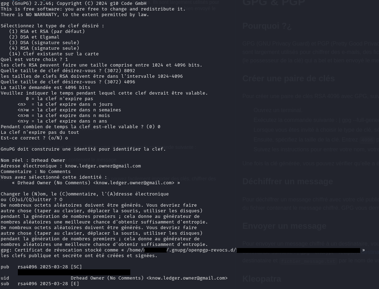Click the dimmed 'Déchiffrer un message' heading

coord(288,181)
